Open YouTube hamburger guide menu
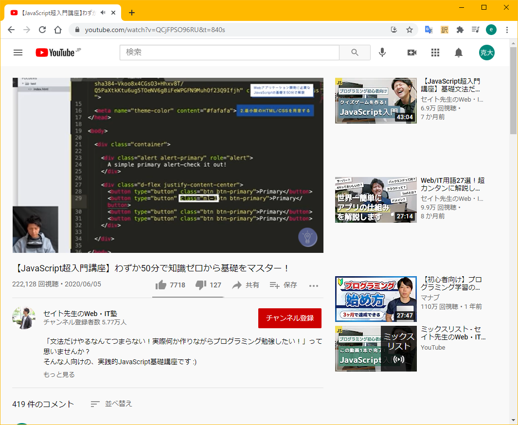The width and height of the screenshot is (518, 425). [x=18, y=53]
